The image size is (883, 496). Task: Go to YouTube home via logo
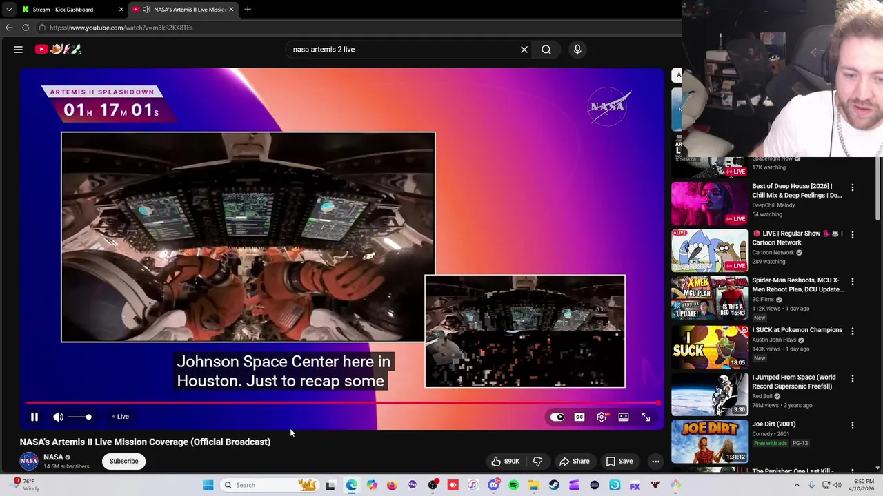[58, 49]
